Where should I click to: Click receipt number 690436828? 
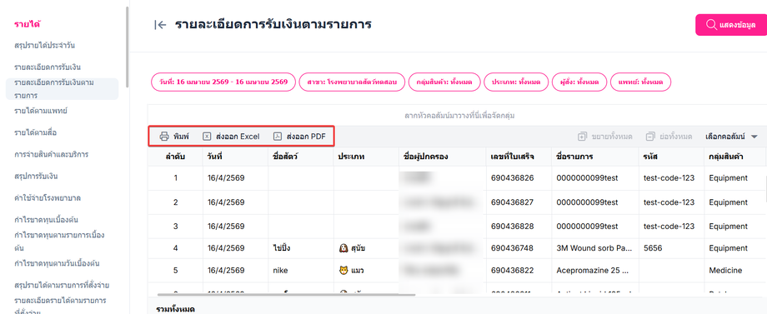tap(512, 227)
